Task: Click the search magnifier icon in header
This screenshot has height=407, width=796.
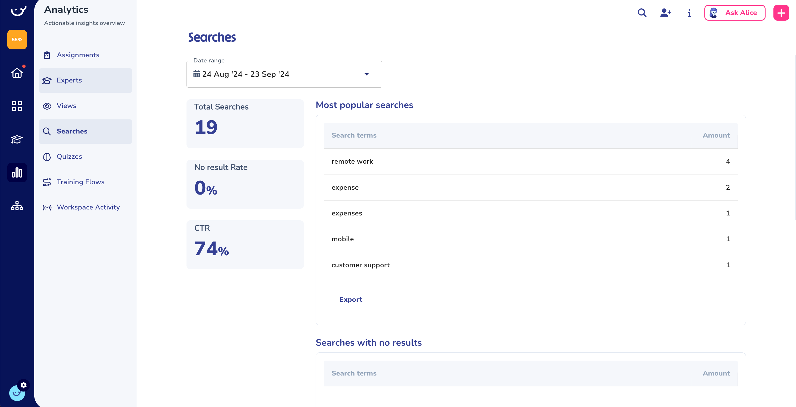Action: [x=642, y=13]
